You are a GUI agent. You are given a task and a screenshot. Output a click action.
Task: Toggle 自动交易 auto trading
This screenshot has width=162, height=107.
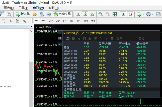coord(62,14)
